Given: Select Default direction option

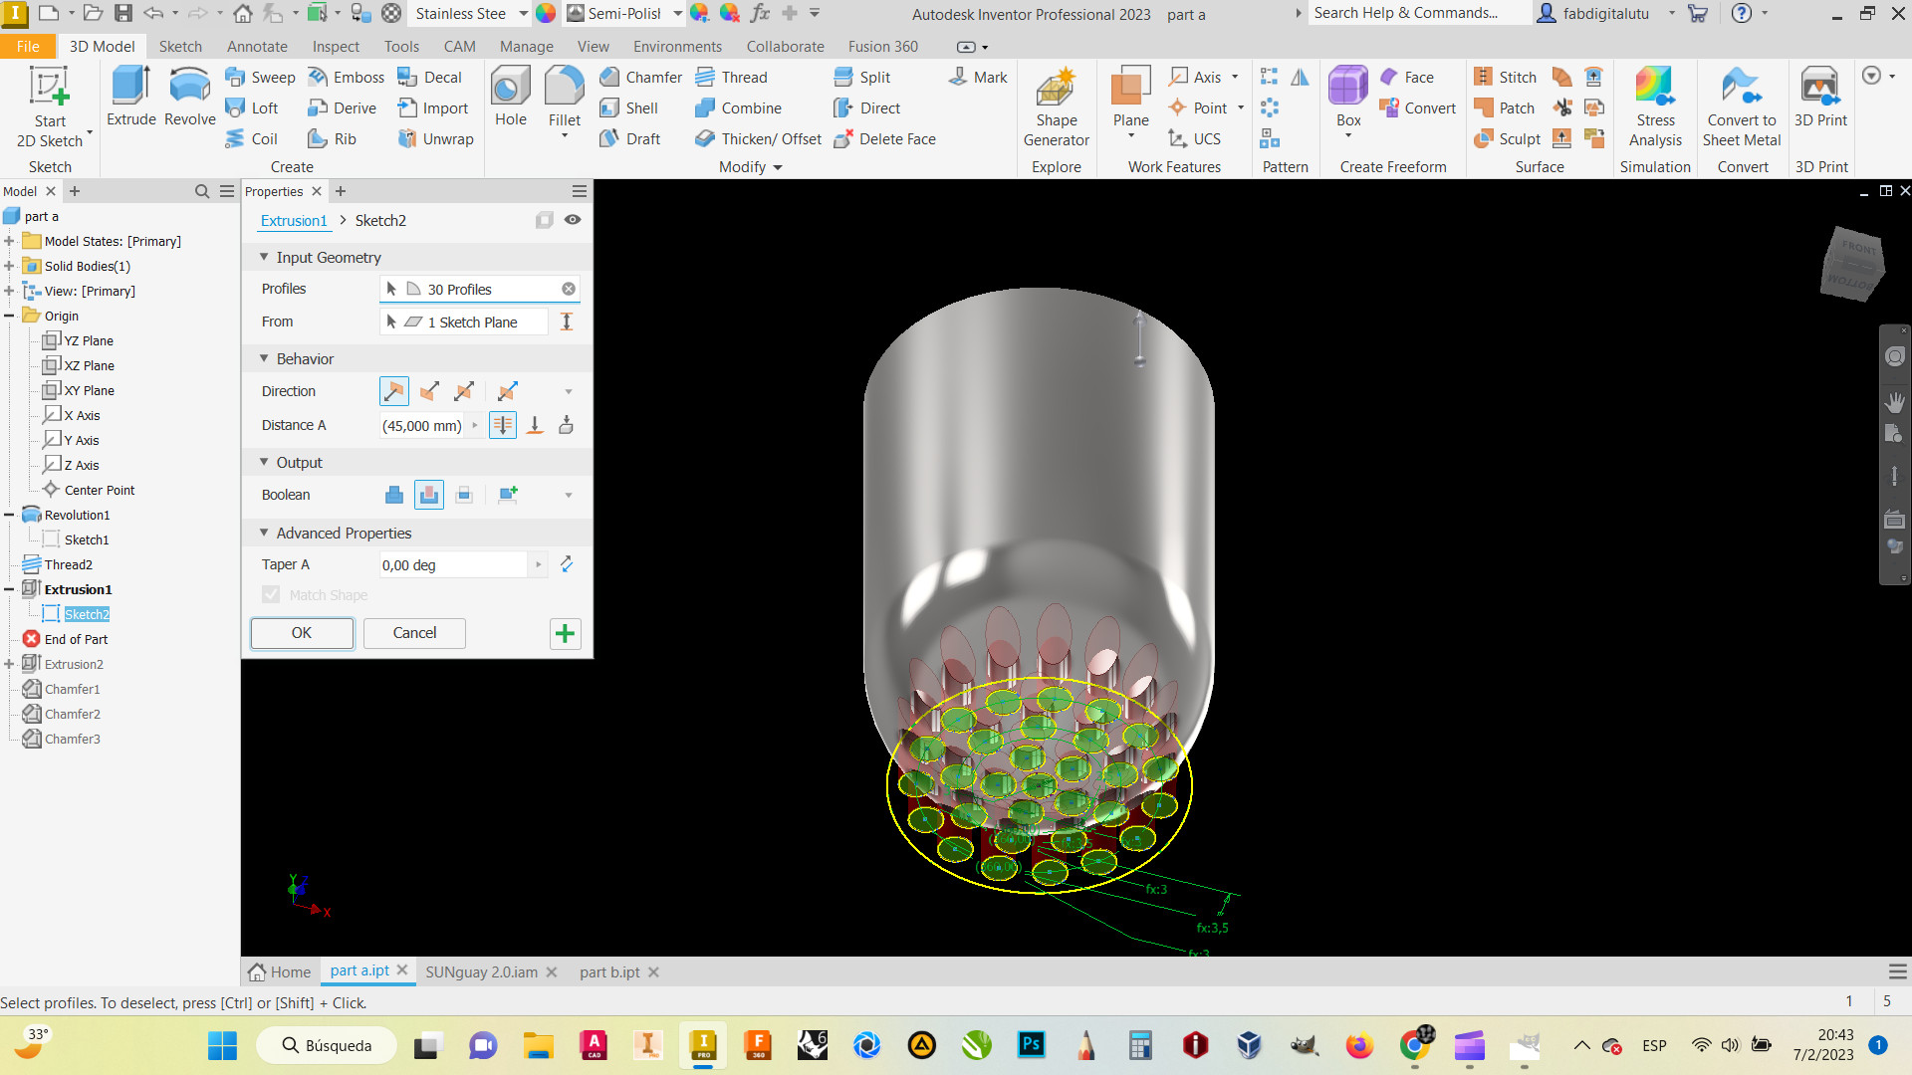Looking at the screenshot, I should (x=394, y=391).
